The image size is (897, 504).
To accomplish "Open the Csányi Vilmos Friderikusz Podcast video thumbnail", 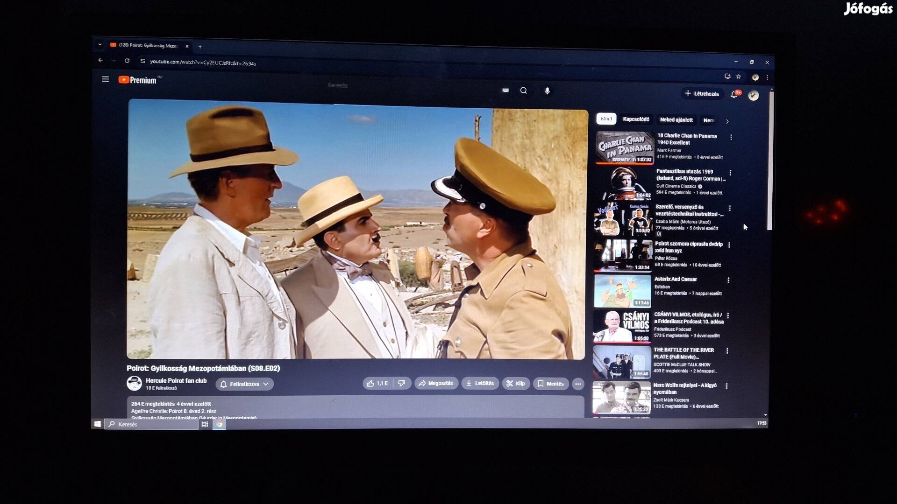I will click(x=622, y=327).
